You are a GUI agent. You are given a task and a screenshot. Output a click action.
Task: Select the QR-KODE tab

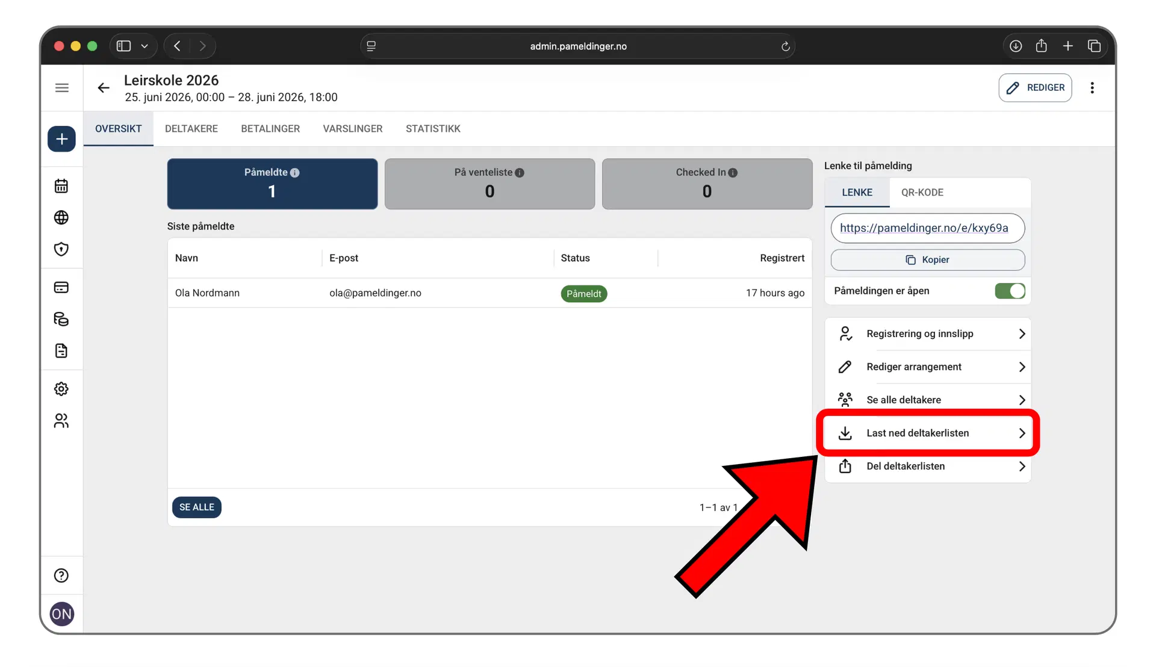[922, 193]
